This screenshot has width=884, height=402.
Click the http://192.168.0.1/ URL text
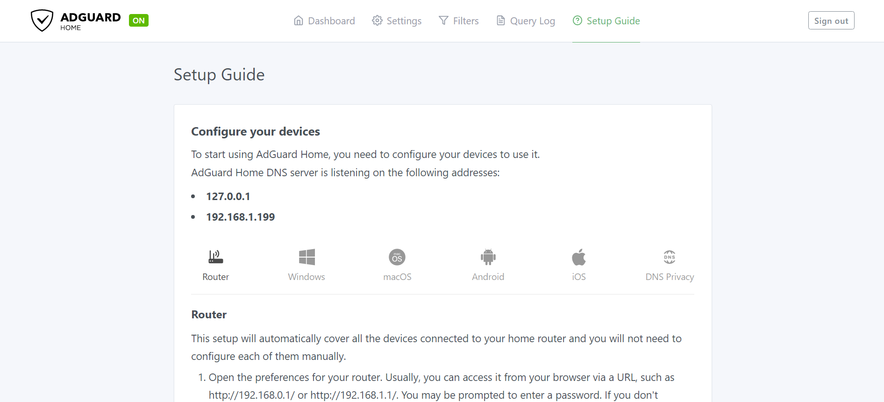click(252, 395)
